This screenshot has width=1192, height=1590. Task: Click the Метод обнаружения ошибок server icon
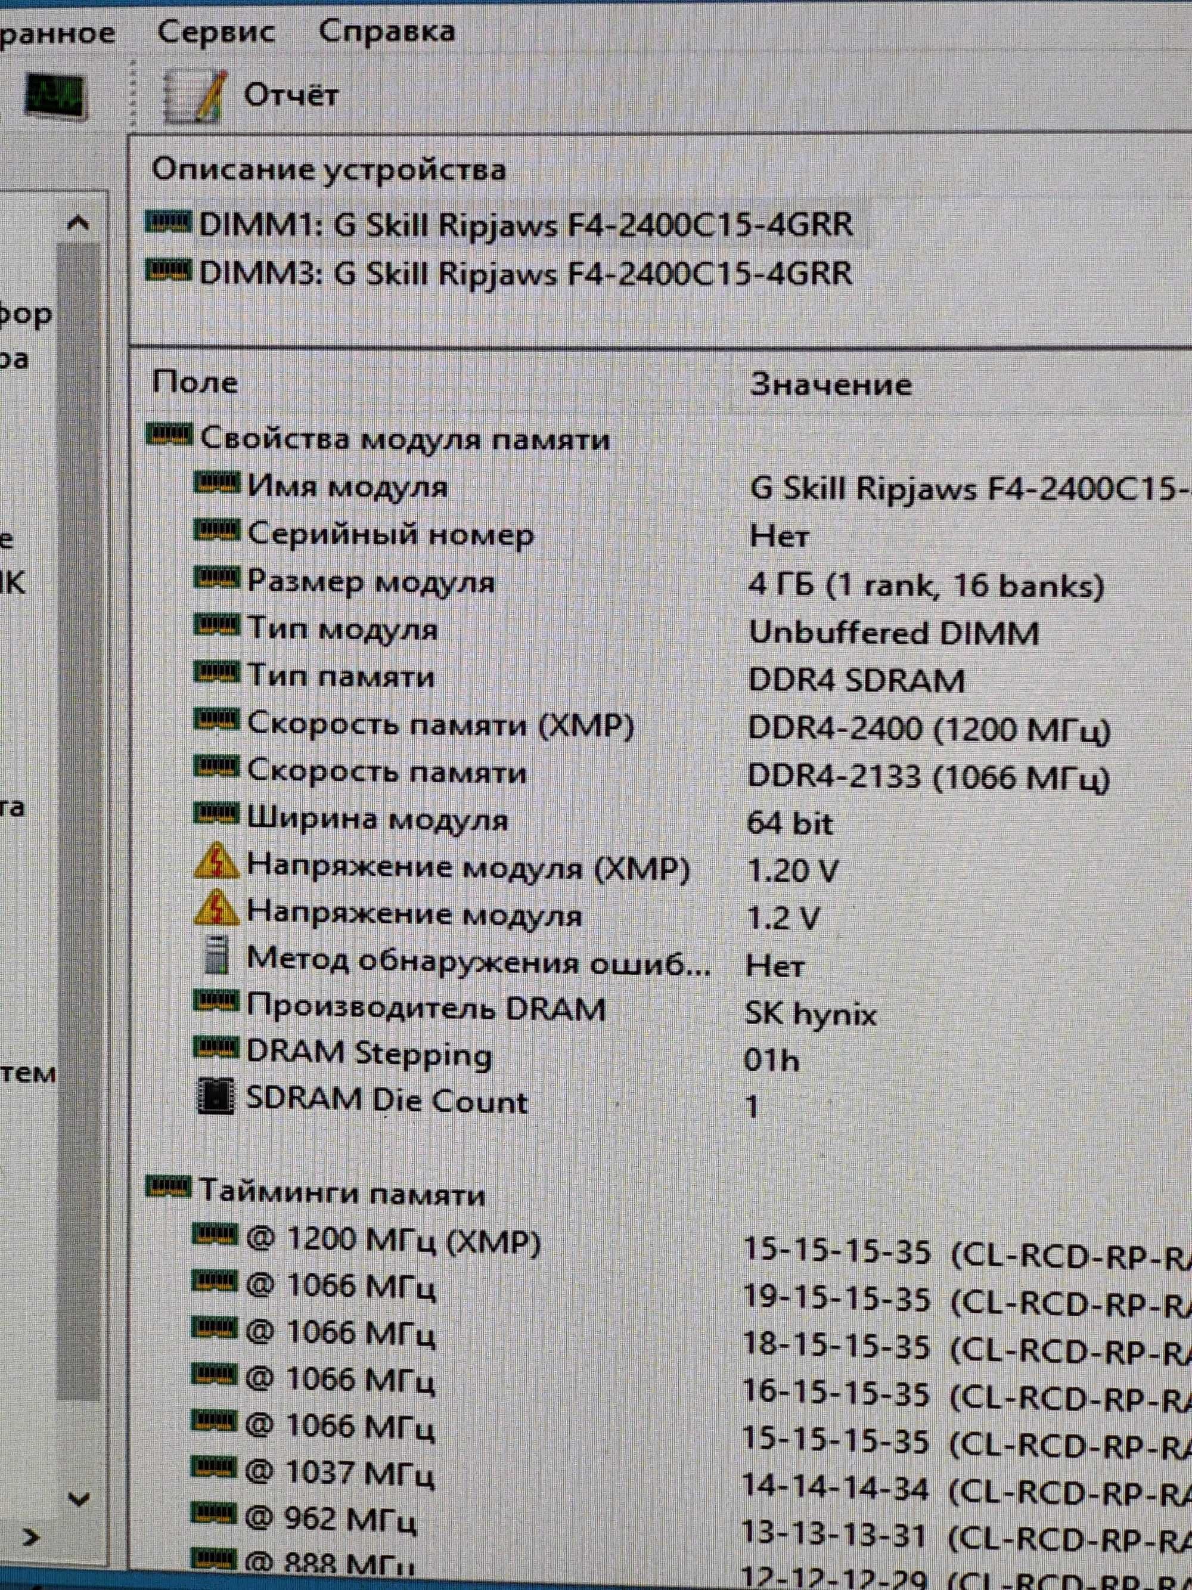click(x=216, y=955)
